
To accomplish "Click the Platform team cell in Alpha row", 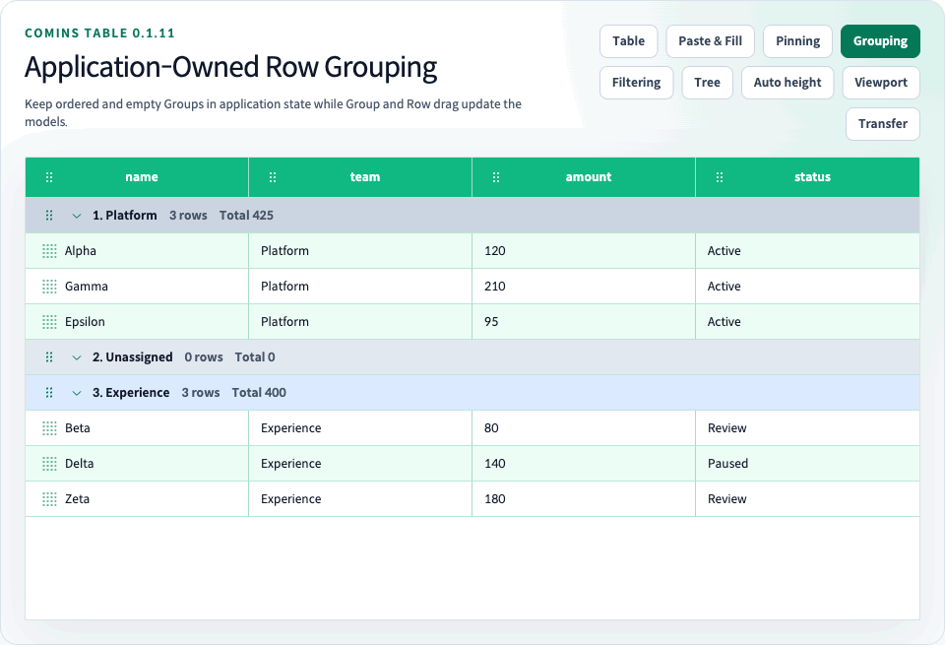I will (360, 251).
